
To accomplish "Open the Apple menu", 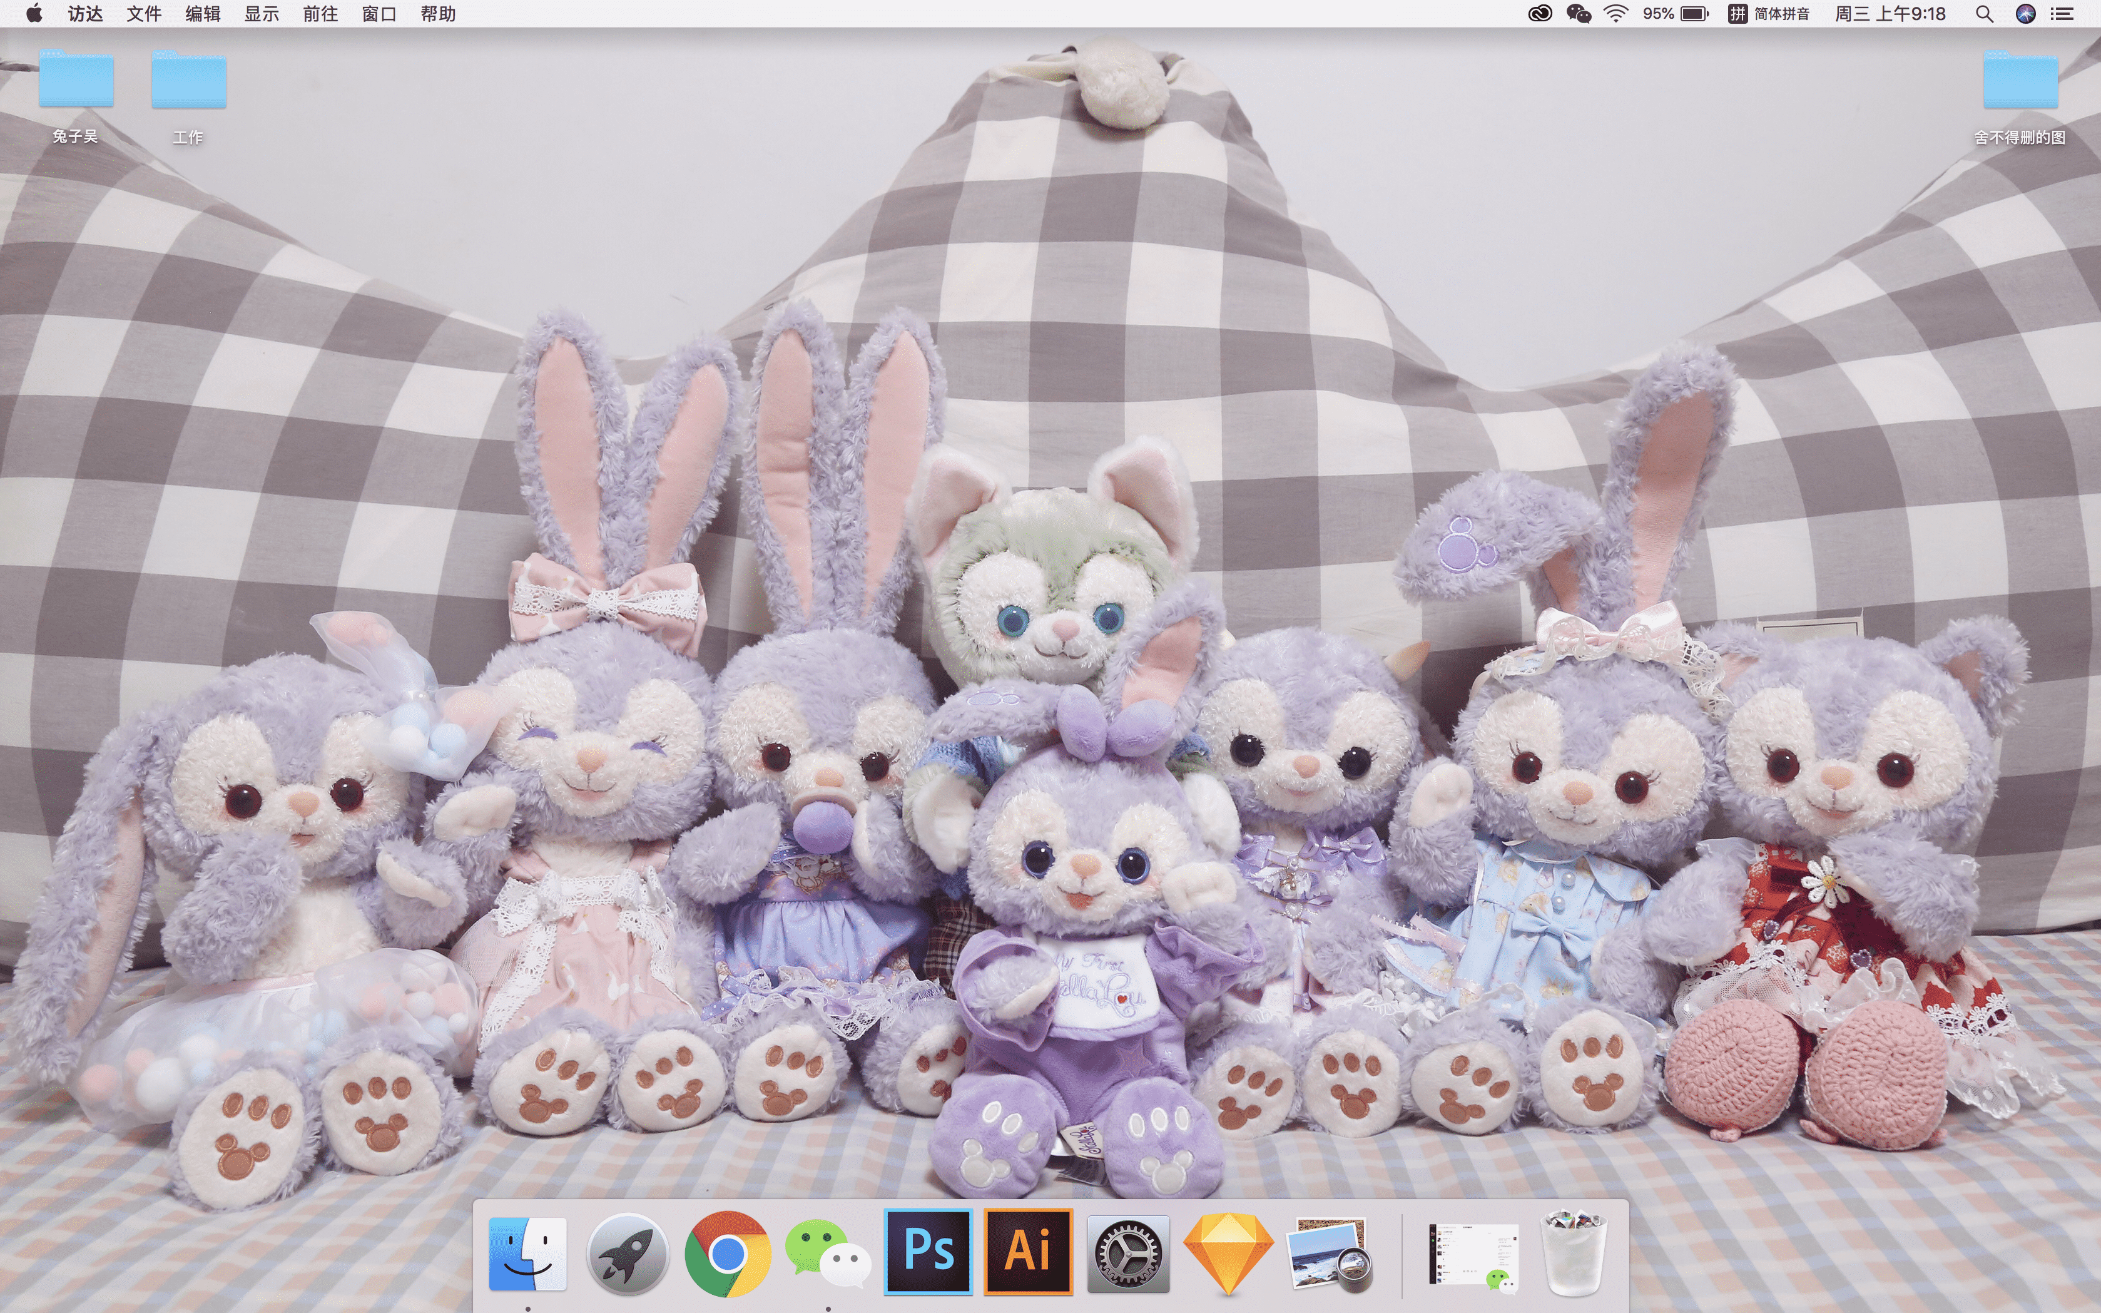I will click(x=35, y=14).
